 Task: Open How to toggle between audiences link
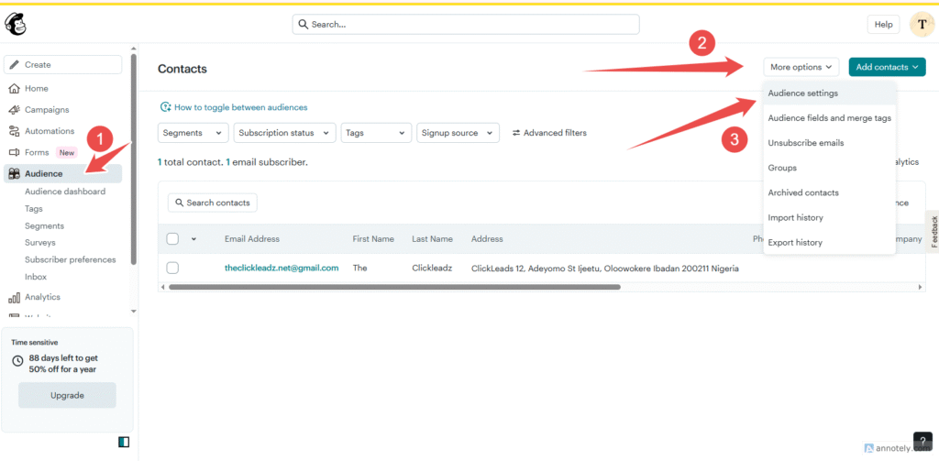click(240, 107)
